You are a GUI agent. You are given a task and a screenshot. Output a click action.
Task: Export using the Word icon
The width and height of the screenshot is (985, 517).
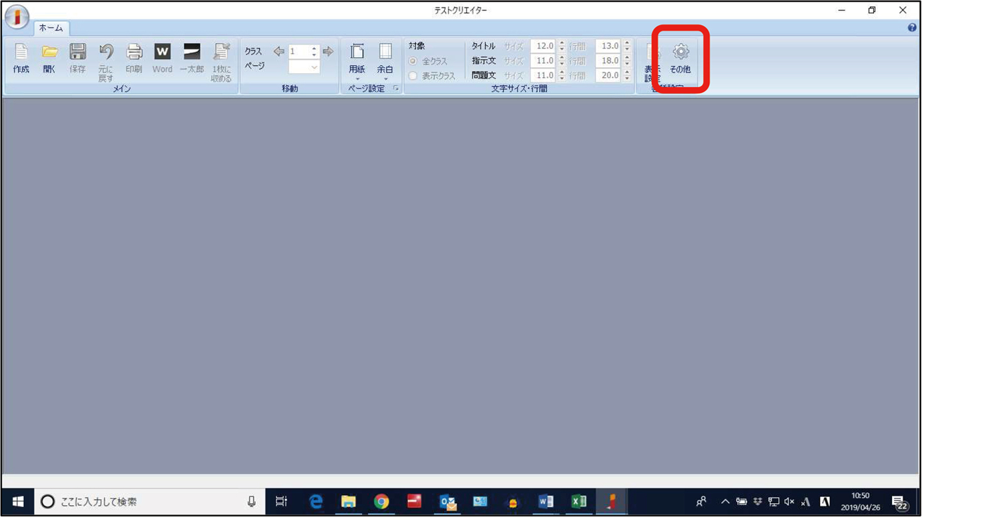(x=162, y=58)
